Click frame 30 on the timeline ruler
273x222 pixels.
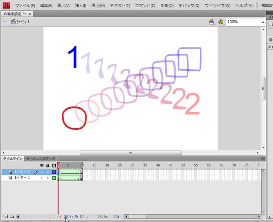(132, 165)
